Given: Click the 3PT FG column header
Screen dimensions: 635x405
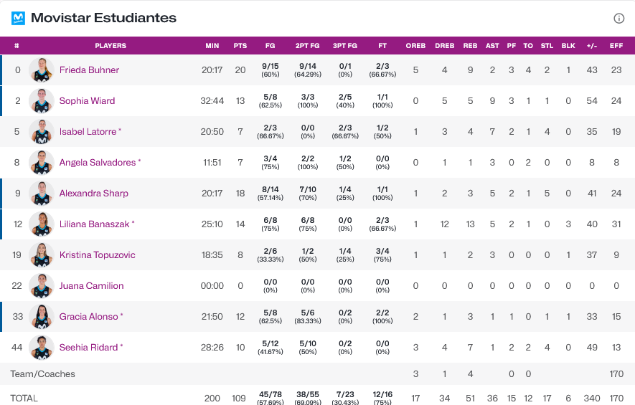Looking at the screenshot, I should [345, 46].
